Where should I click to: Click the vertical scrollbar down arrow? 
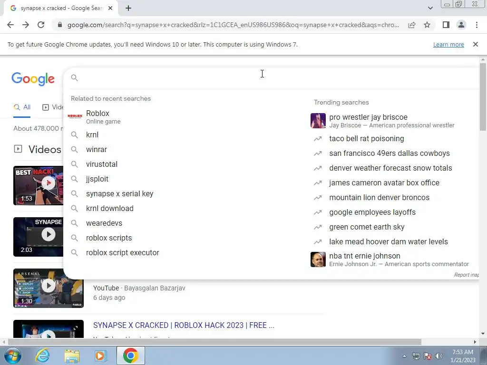(483, 334)
